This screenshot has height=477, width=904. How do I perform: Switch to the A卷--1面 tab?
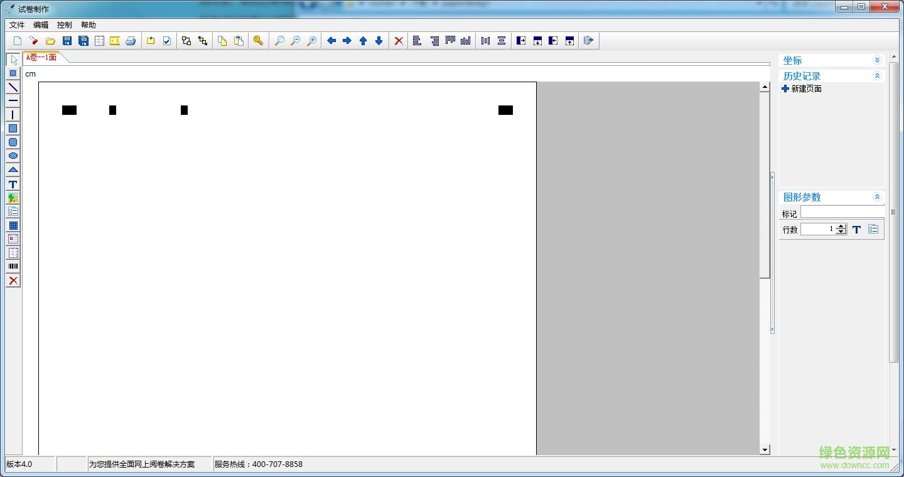tap(41, 57)
